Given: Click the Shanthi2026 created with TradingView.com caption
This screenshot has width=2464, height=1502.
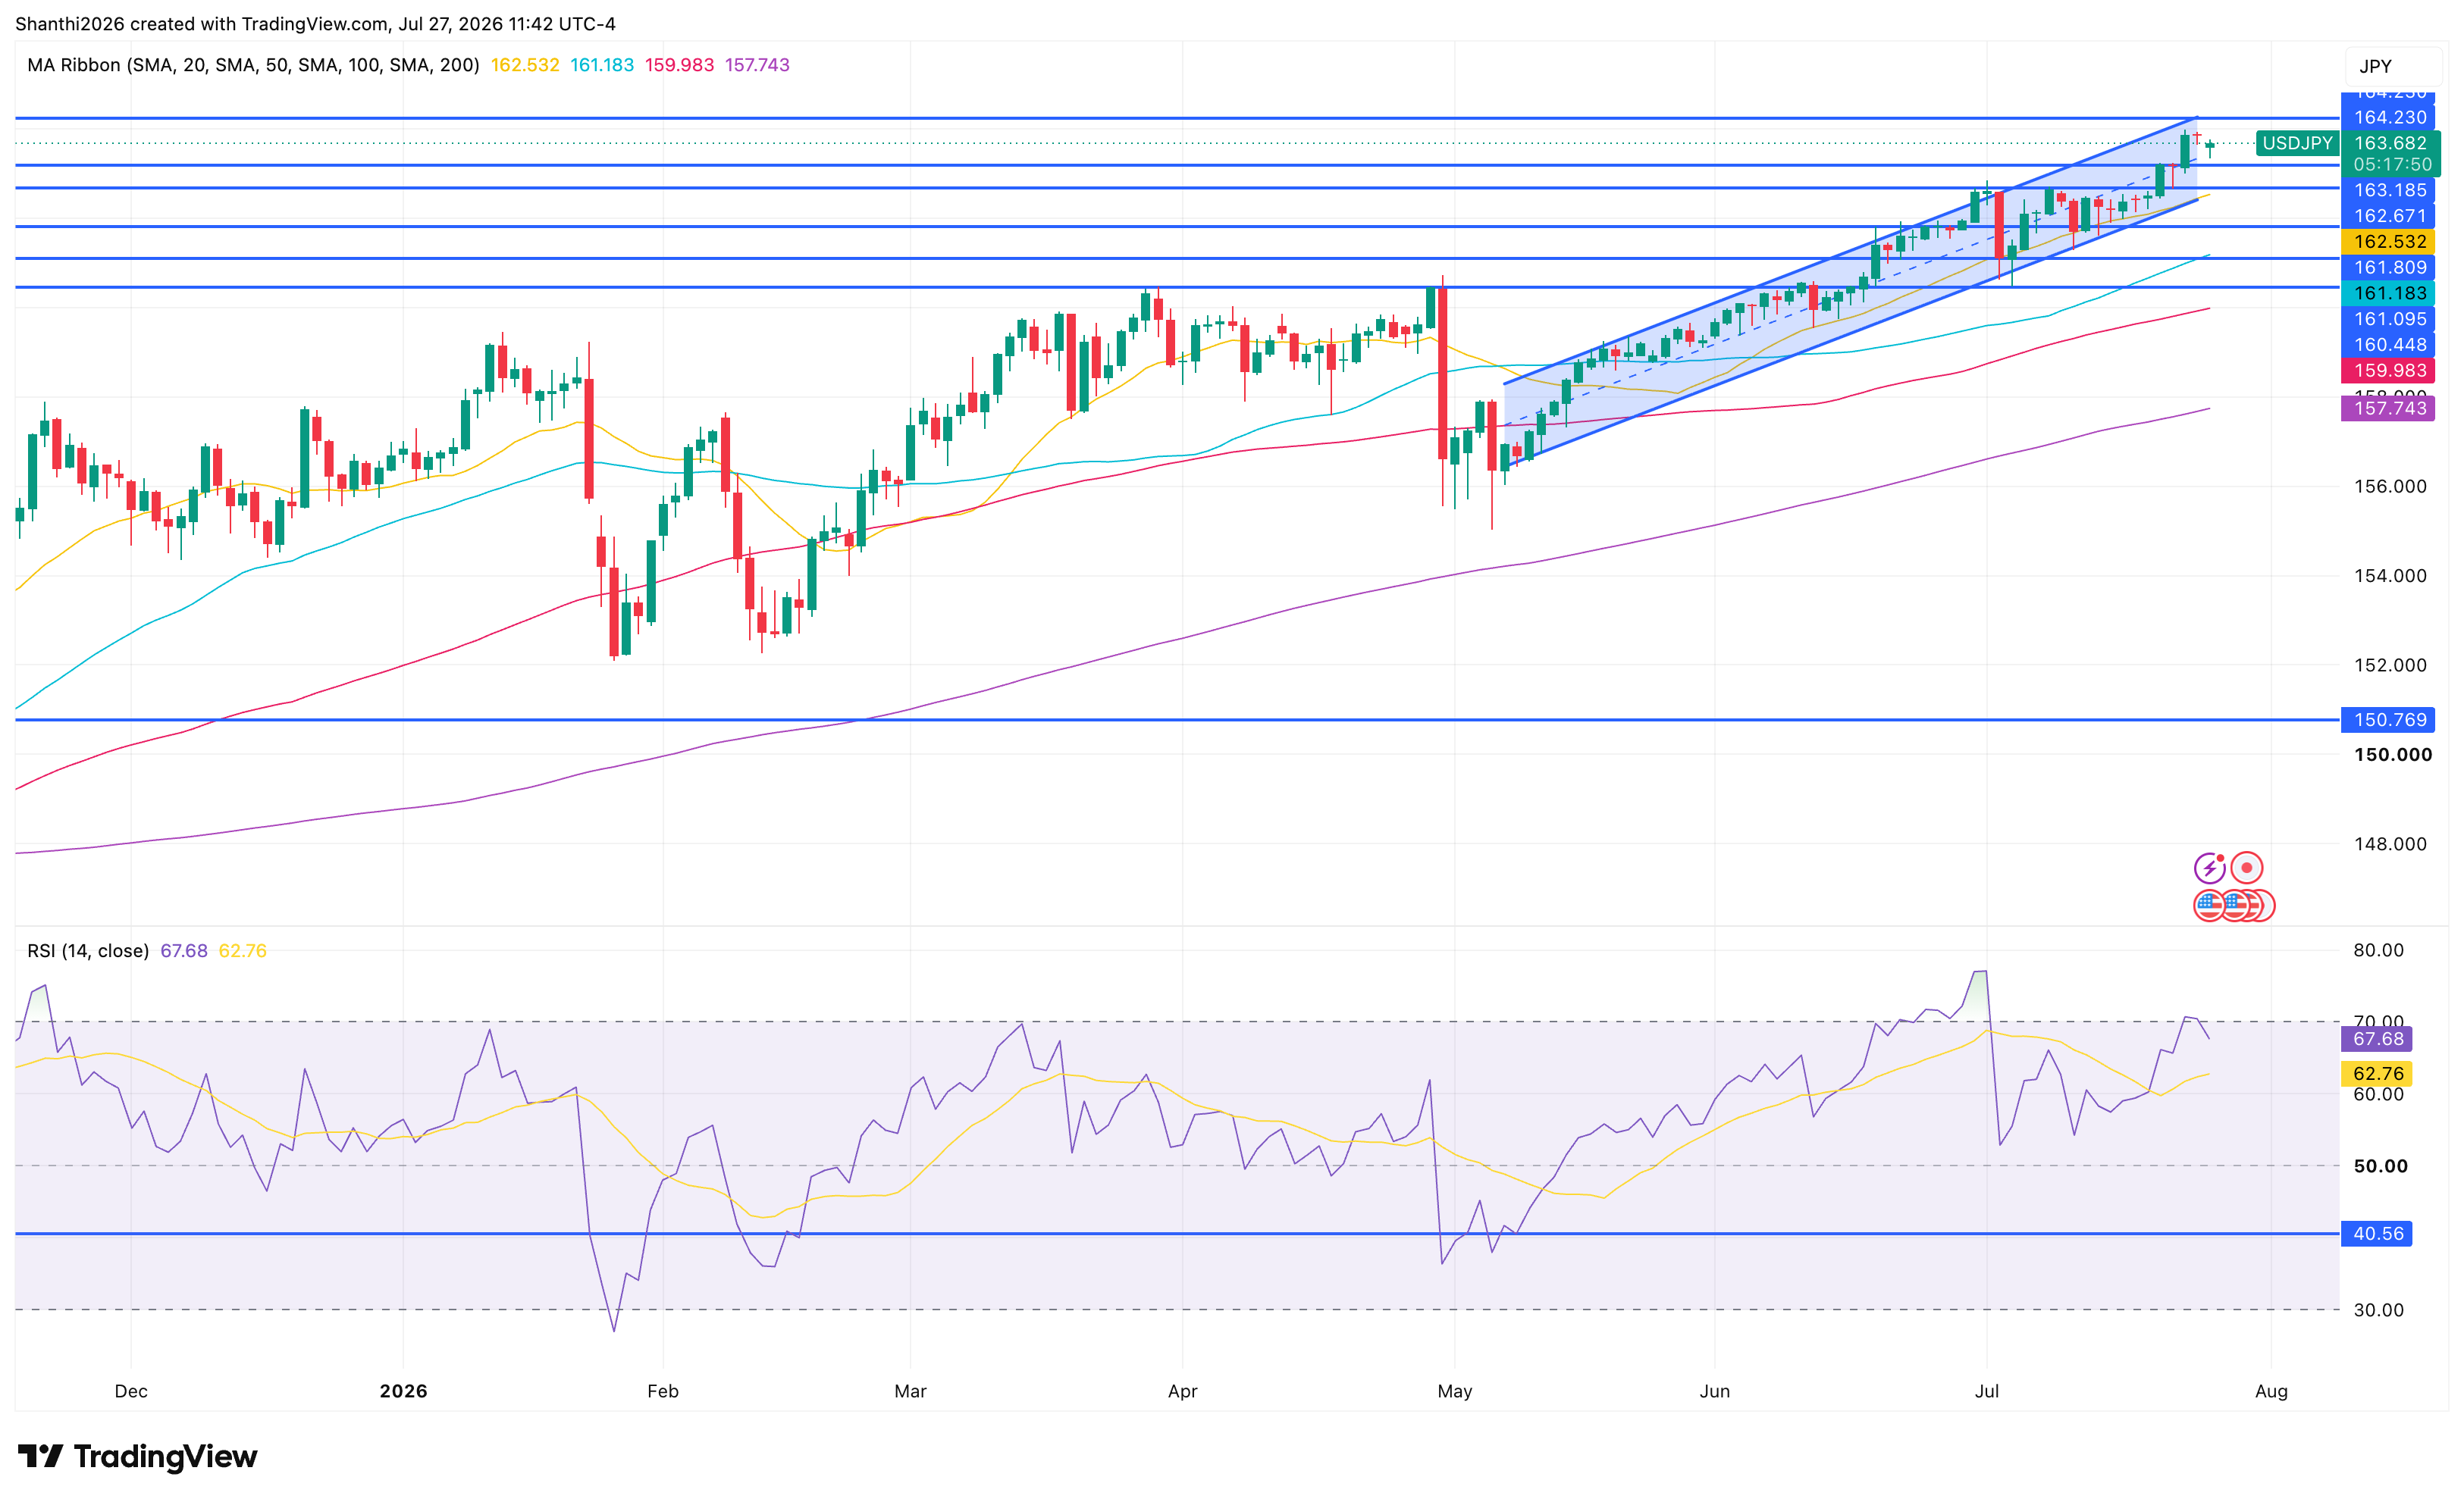Looking at the screenshot, I should (315, 24).
